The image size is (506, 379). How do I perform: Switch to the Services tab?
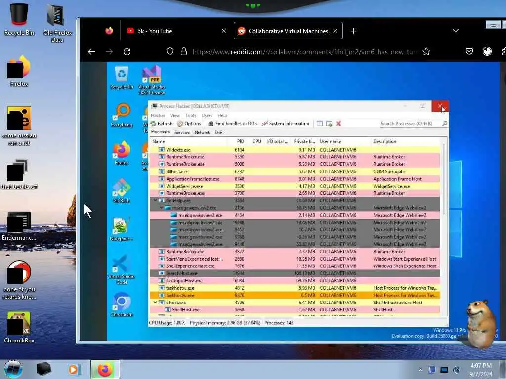(x=182, y=132)
